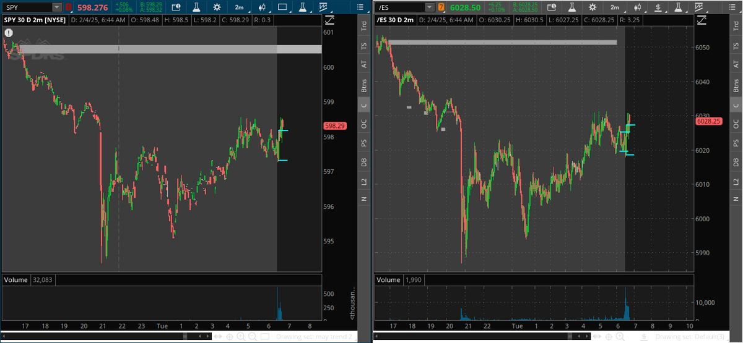Click the red link color badge on SPY chart
The width and height of the screenshot is (743, 343).
pyautogui.click(x=68, y=7)
